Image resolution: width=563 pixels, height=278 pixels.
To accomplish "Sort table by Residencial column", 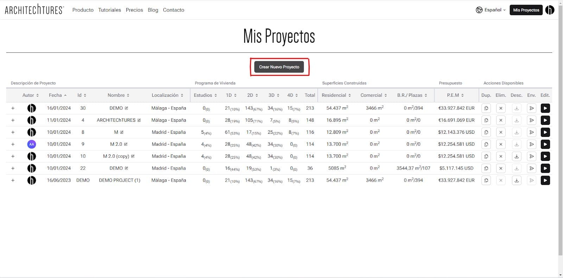I will (x=336, y=95).
